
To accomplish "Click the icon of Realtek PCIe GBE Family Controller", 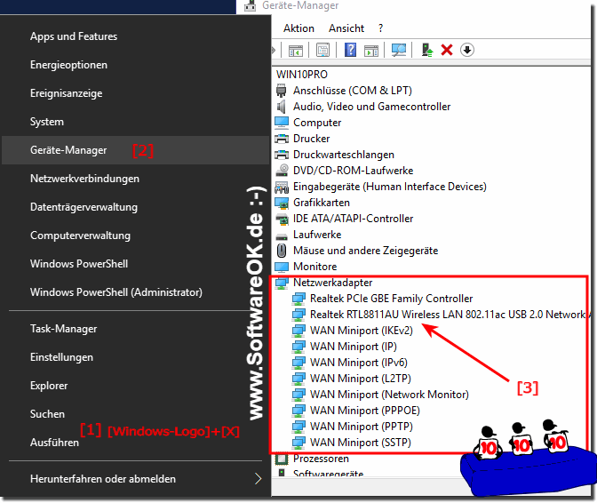I will coord(298,299).
